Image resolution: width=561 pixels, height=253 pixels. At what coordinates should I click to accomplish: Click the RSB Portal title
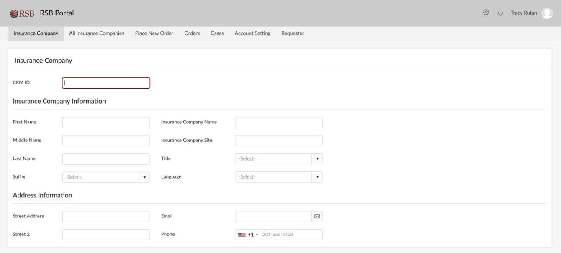point(57,13)
